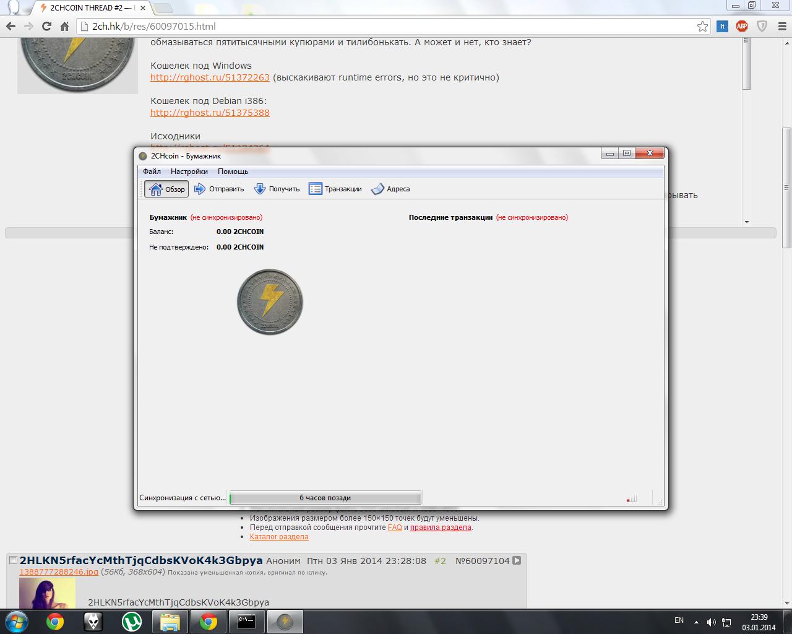Click the shield extension icon in Chrome
The image size is (792, 634).
point(762,26)
